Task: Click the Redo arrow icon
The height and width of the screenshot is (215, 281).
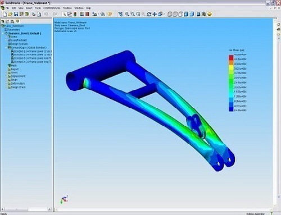Action: (55, 14)
